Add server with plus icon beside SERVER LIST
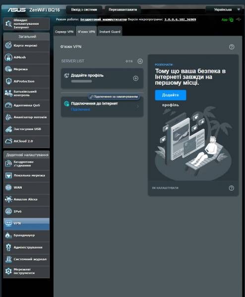Image resolution: width=245 pixels, height=297 pixels. (x=140, y=61)
